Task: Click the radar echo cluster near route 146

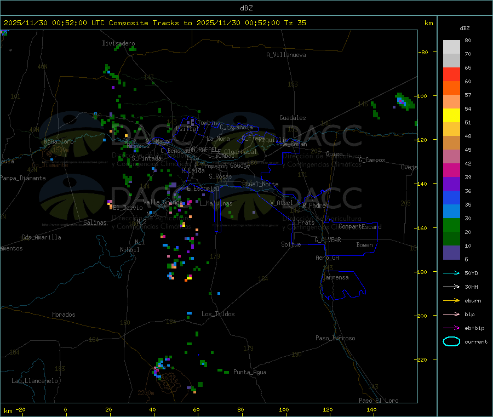Action: coord(405,101)
